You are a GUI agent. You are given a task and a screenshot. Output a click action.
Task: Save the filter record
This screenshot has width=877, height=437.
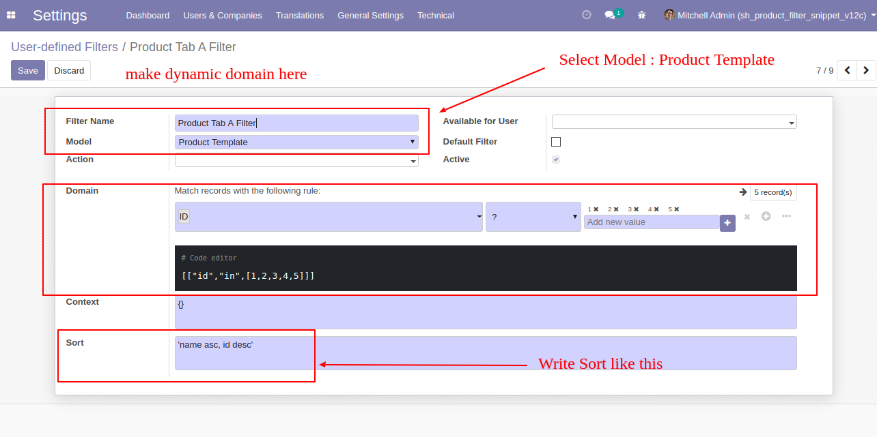[28, 70]
